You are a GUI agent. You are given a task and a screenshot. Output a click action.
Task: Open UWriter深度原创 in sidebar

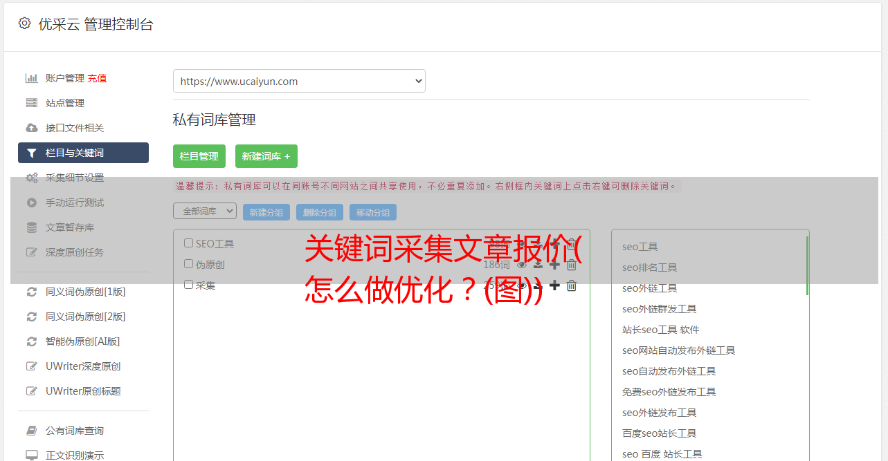point(83,366)
